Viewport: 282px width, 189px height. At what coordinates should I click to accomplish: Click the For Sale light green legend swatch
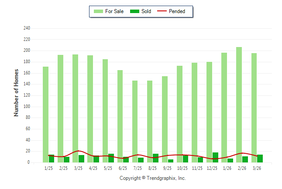98,11
